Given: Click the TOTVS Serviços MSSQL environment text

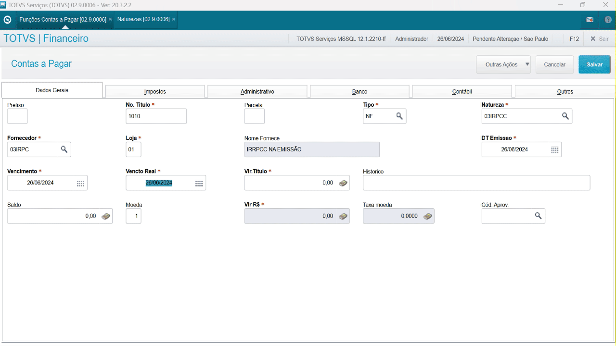Looking at the screenshot, I should [x=341, y=39].
